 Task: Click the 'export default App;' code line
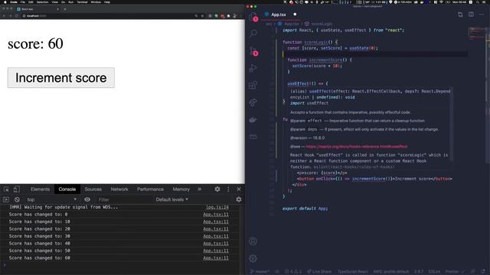[305, 209]
